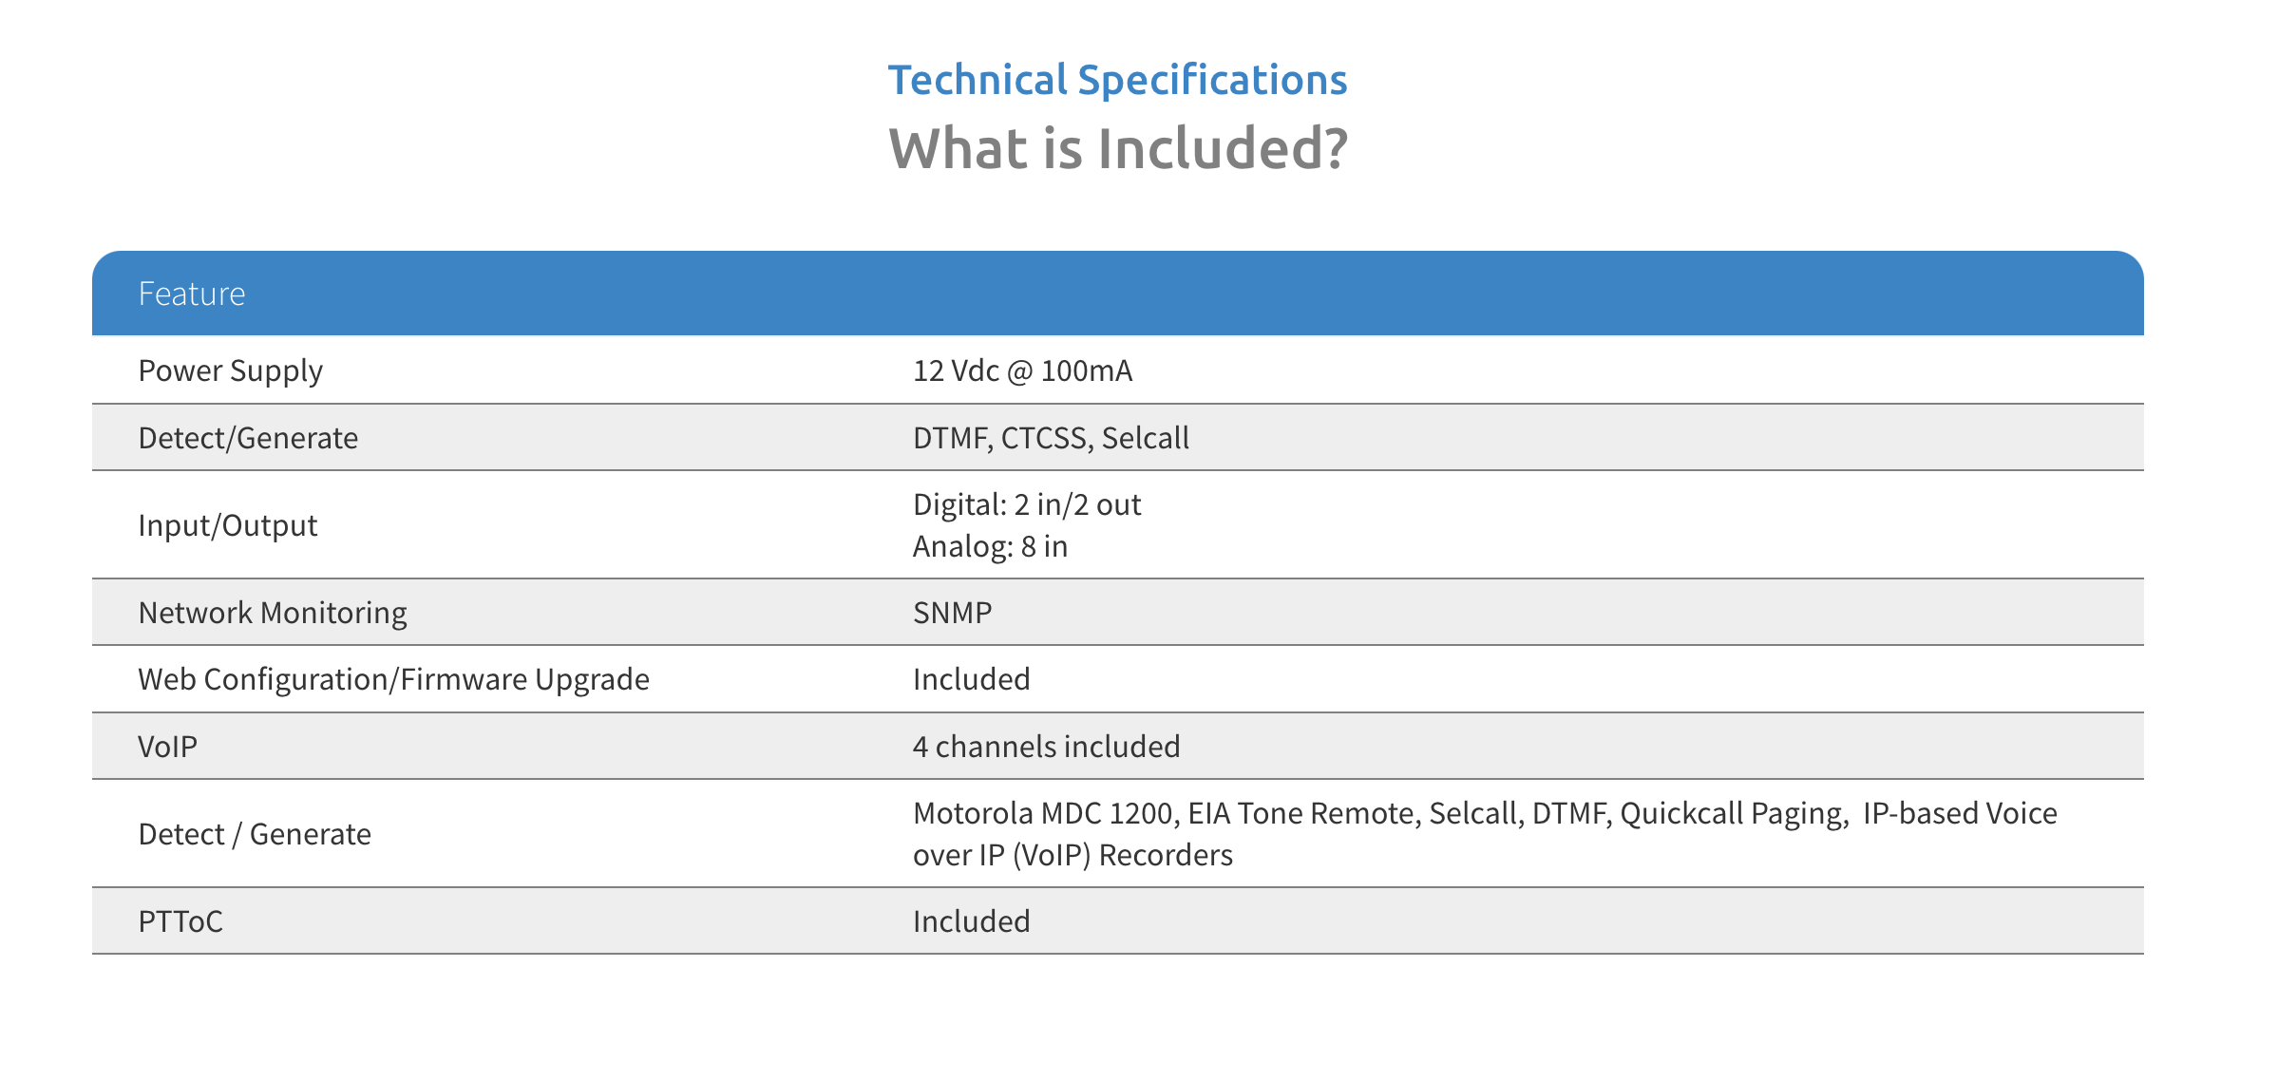This screenshot has width=2278, height=1081.
Task: Click the 12 Vdc @ 100mA value
Action: pos(1022,370)
